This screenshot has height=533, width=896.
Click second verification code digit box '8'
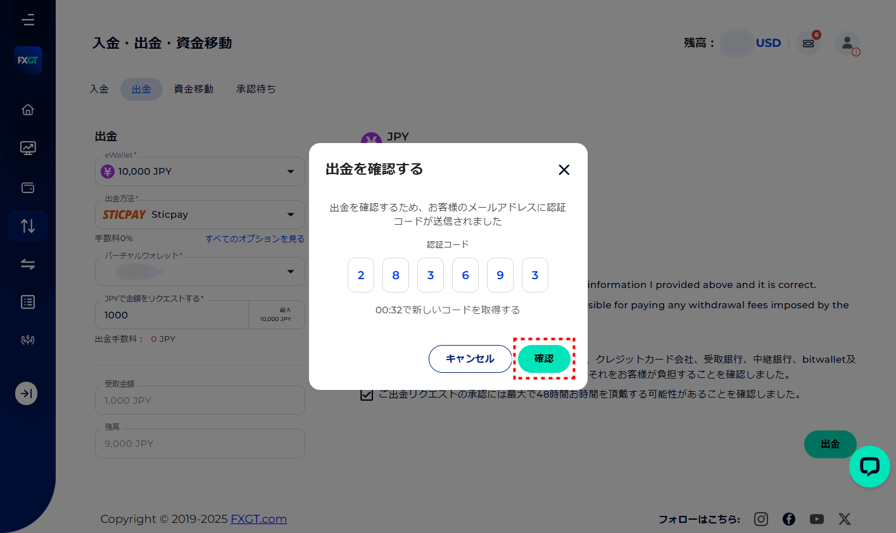[x=396, y=275]
